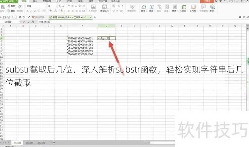249x147 pixels.
Task: Click the confirm checkmark formula button
Action: coord(28,22)
